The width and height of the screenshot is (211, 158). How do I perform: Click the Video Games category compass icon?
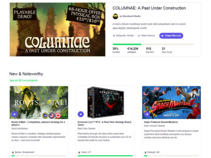(139, 36)
